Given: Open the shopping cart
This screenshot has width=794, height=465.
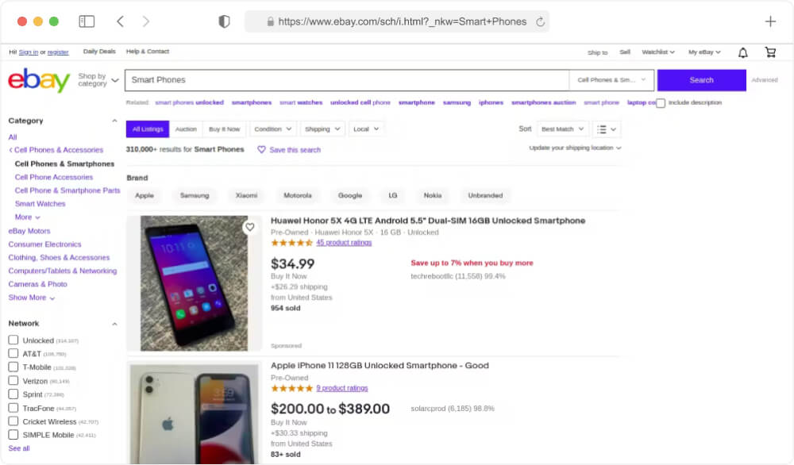Looking at the screenshot, I should click(x=769, y=52).
